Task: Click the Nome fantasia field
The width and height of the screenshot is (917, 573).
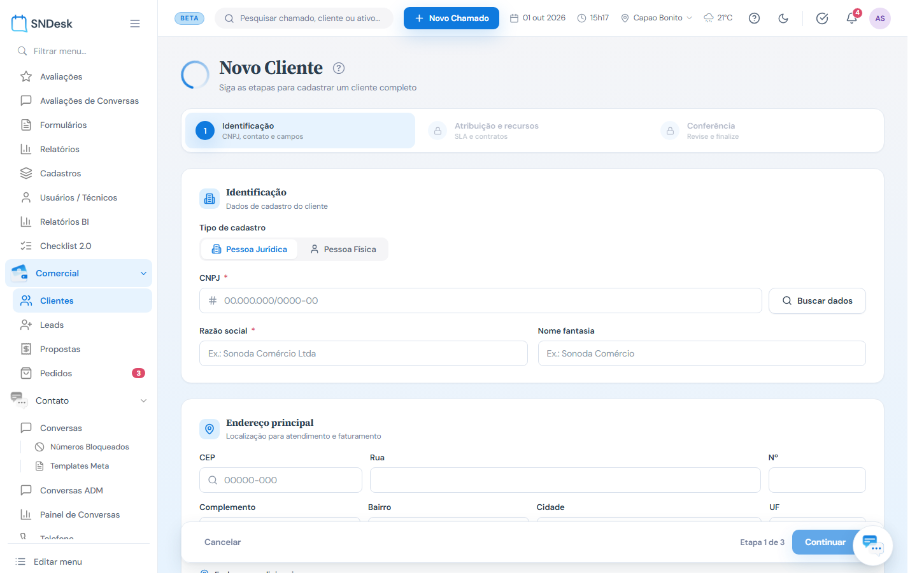Action: point(702,353)
